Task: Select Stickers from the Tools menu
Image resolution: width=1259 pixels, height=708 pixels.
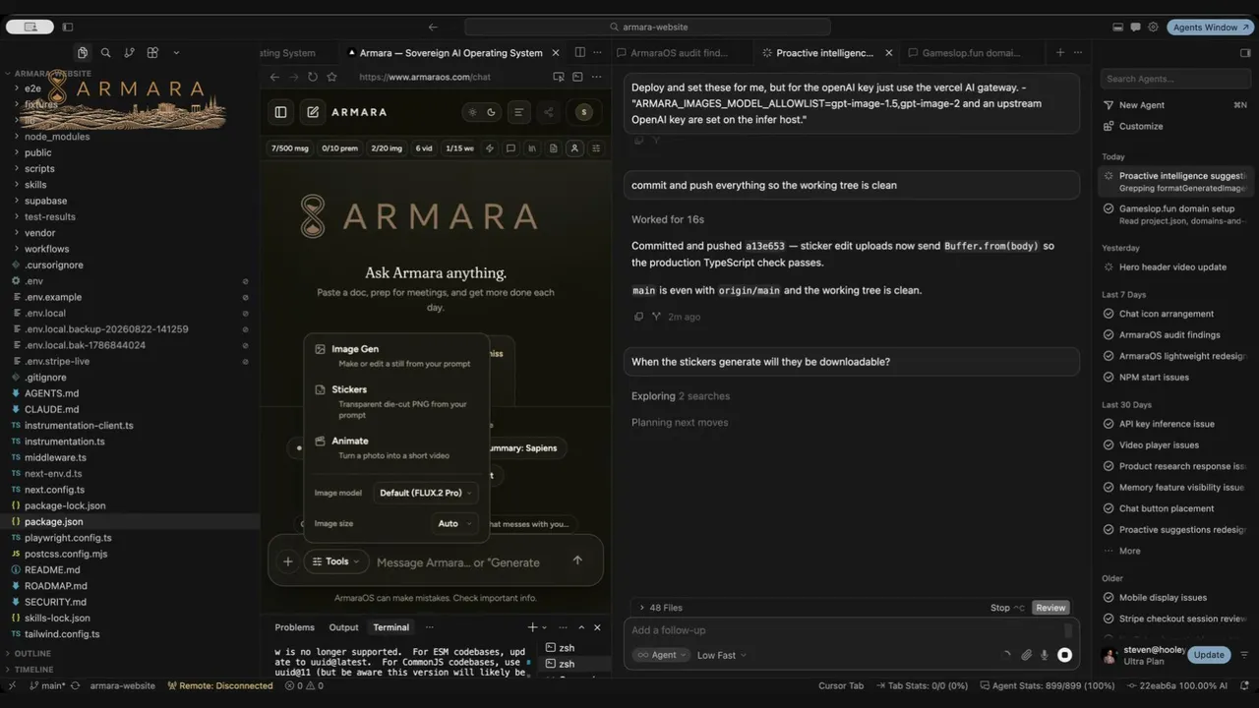Action: pos(396,401)
